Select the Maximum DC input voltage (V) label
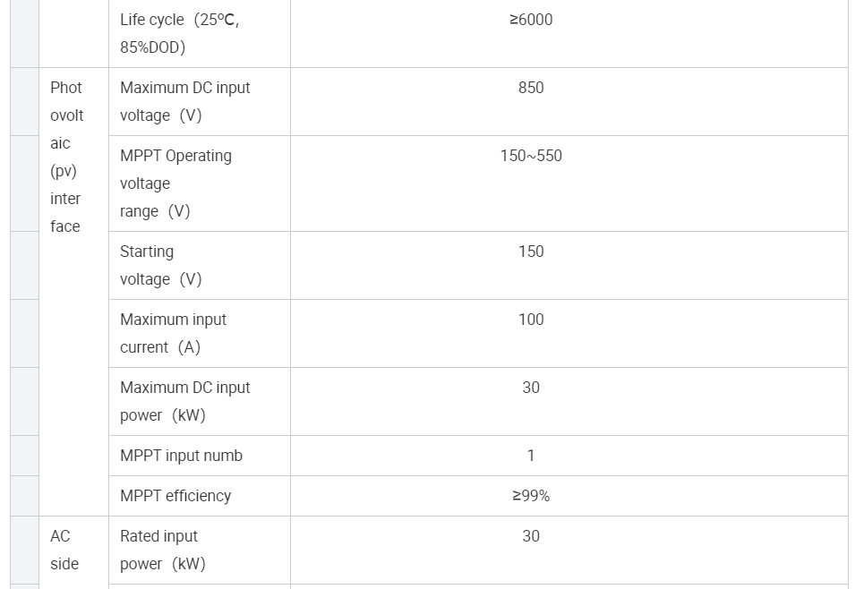The width and height of the screenshot is (855, 589). pos(185,101)
